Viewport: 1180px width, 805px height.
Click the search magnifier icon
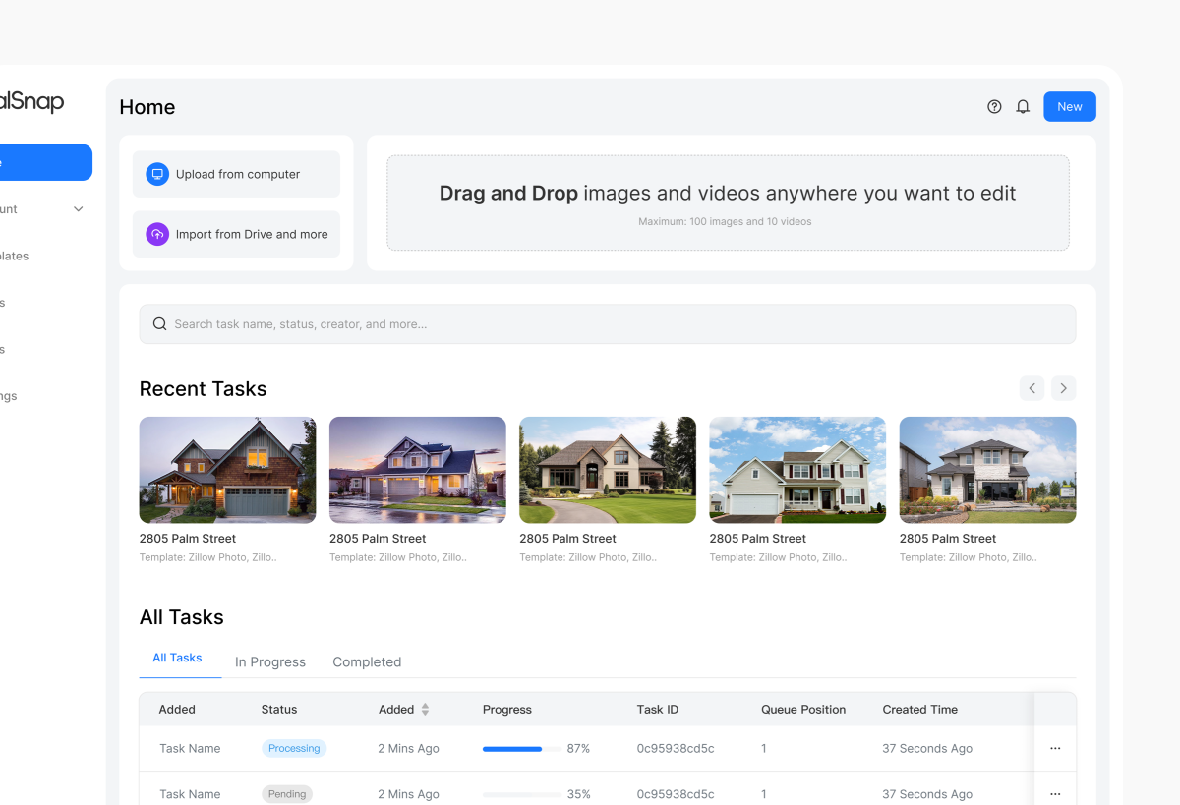(x=159, y=324)
